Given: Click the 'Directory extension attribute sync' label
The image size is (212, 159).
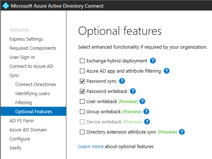Looking at the screenshot, I should [x=121, y=132].
